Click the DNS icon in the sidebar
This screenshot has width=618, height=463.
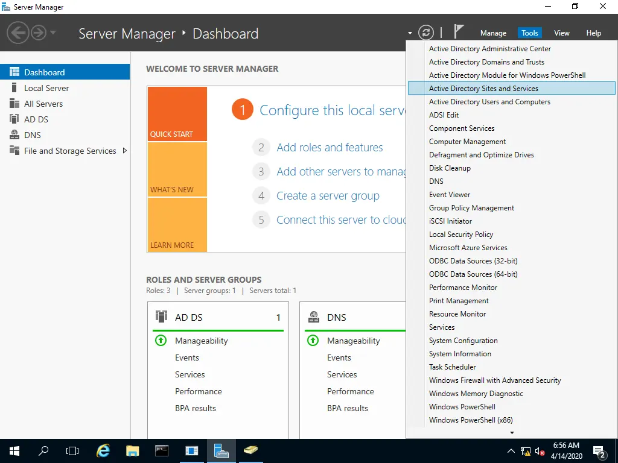point(14,134)
